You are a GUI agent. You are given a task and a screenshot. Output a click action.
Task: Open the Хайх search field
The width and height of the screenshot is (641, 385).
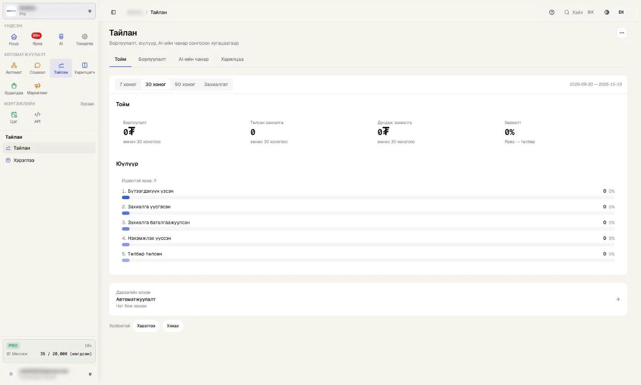pyautogui.click(x=579, y=12)
